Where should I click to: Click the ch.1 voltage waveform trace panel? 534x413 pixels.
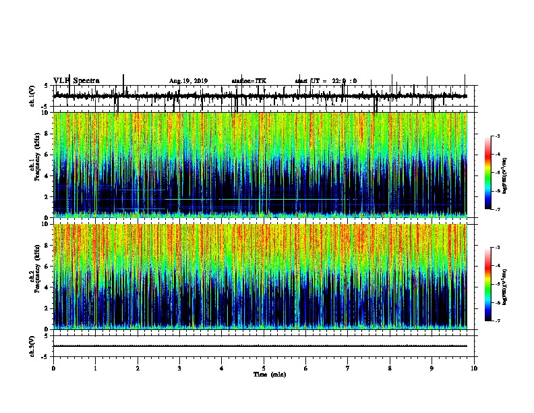(263, 96)
